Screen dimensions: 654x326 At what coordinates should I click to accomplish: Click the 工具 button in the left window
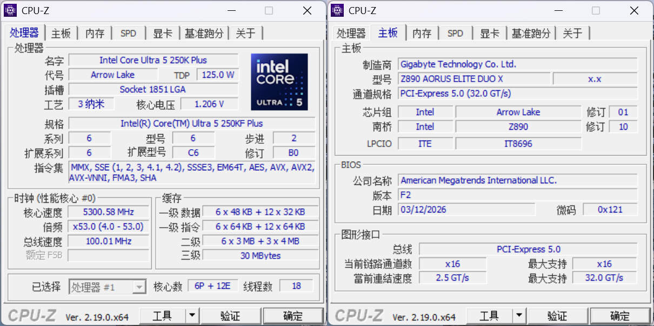162,316
